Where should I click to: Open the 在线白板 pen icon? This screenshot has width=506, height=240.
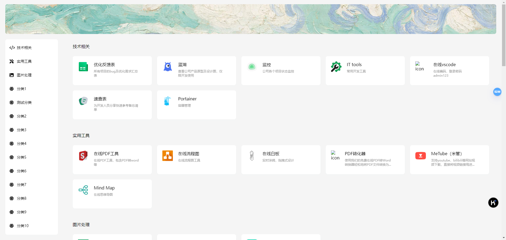[252, 156]
